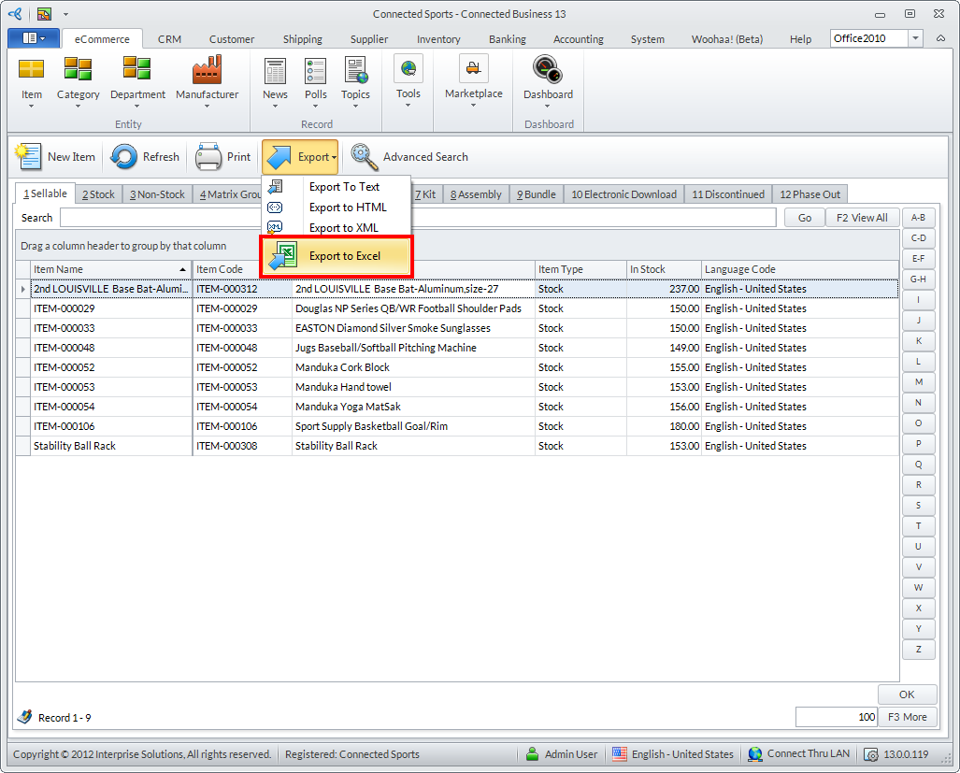Click the Print toolbar icon
Image resolution: width=960 pixels, height=773 pixels.
208,157
